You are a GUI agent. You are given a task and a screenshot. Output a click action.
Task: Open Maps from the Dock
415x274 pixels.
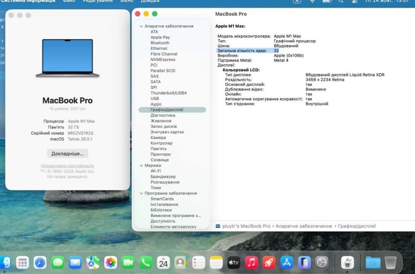(93, 262)
